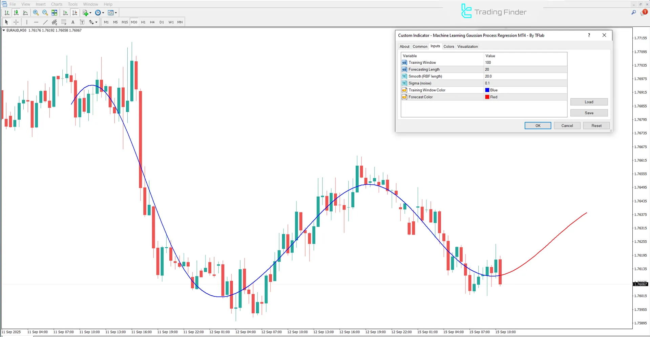
Task: Switch to the Colors tab
Action: (x=448, y=47)
